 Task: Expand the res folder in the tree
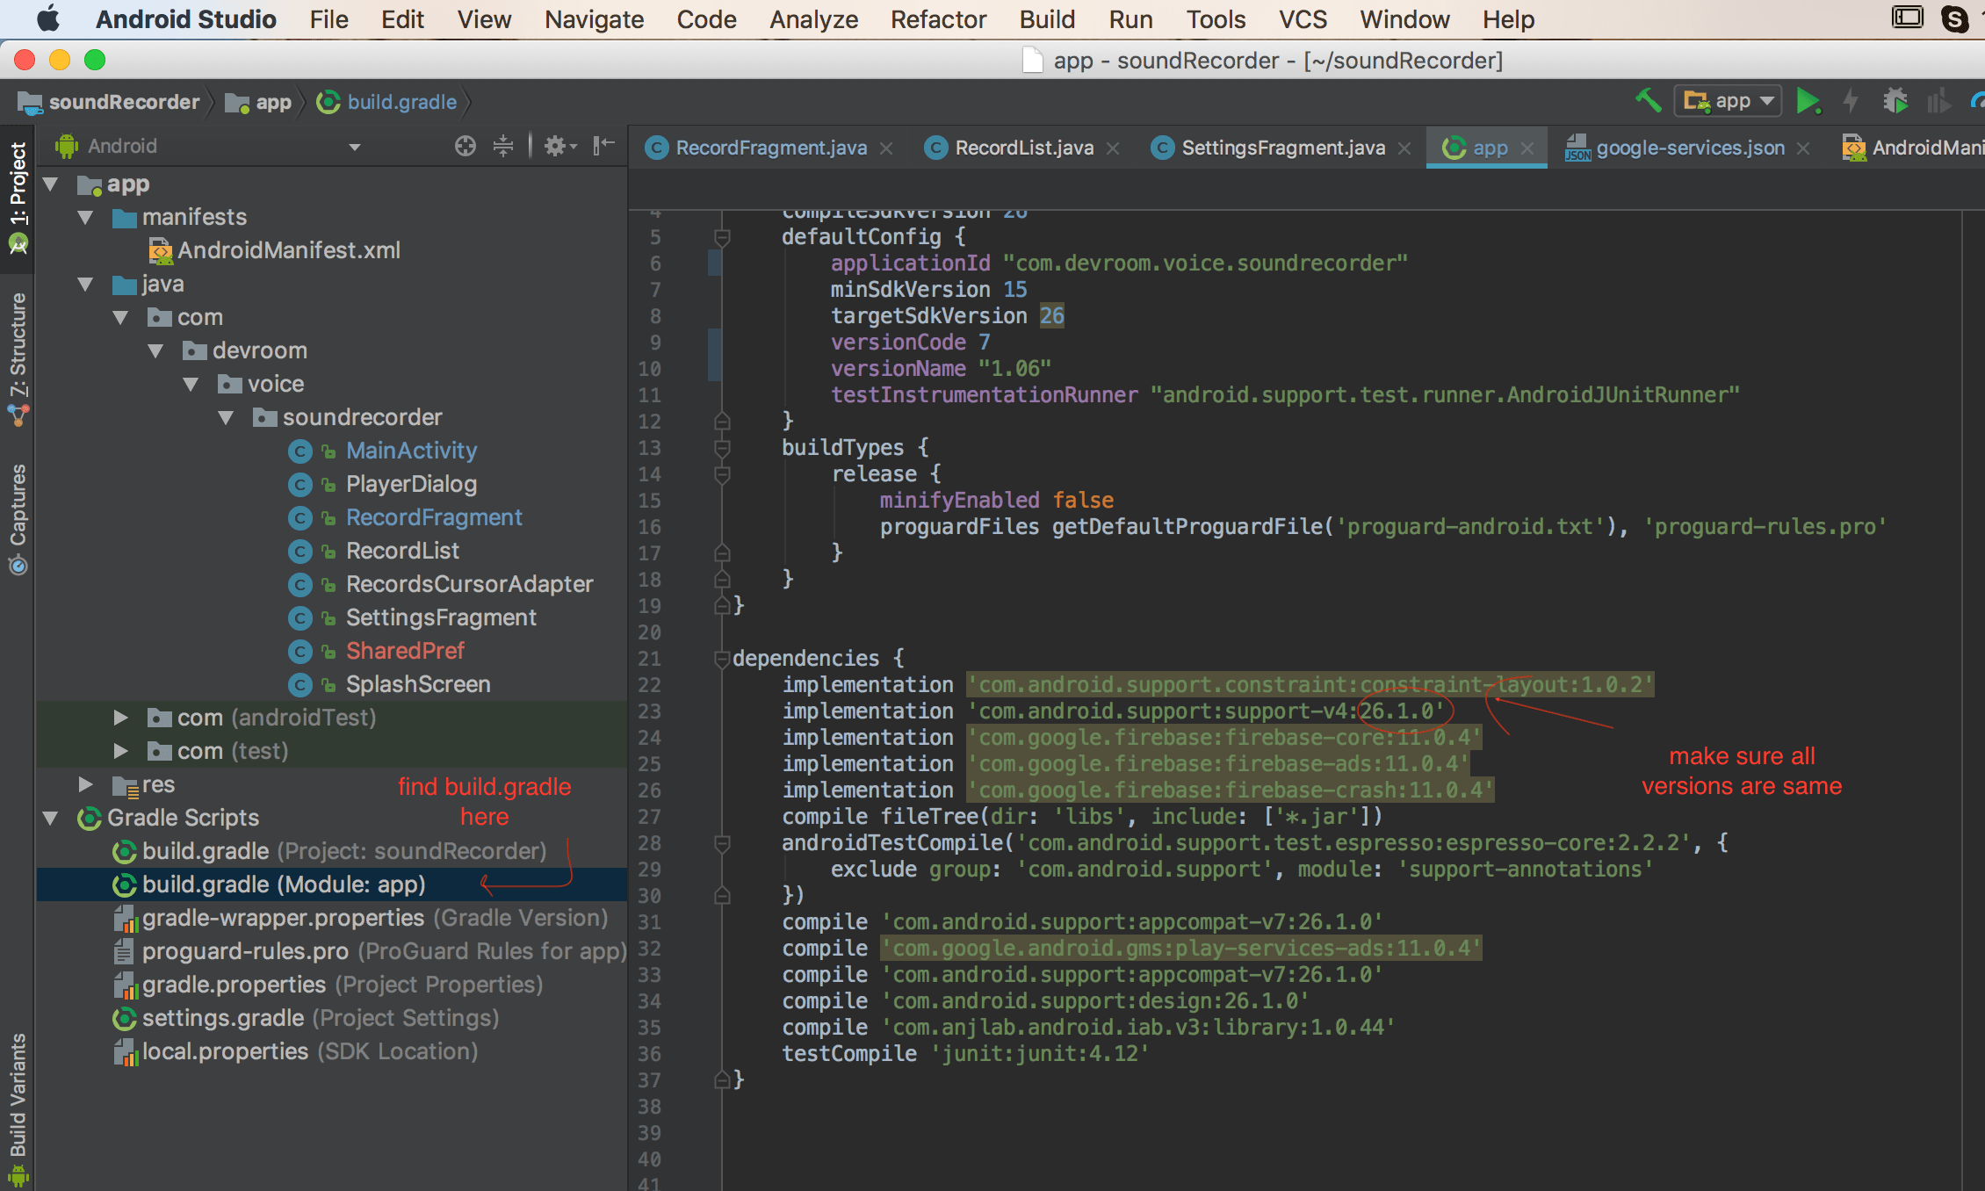coord(85,784)
